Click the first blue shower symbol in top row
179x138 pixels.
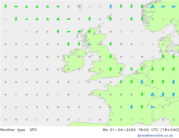tap(110, 6)
